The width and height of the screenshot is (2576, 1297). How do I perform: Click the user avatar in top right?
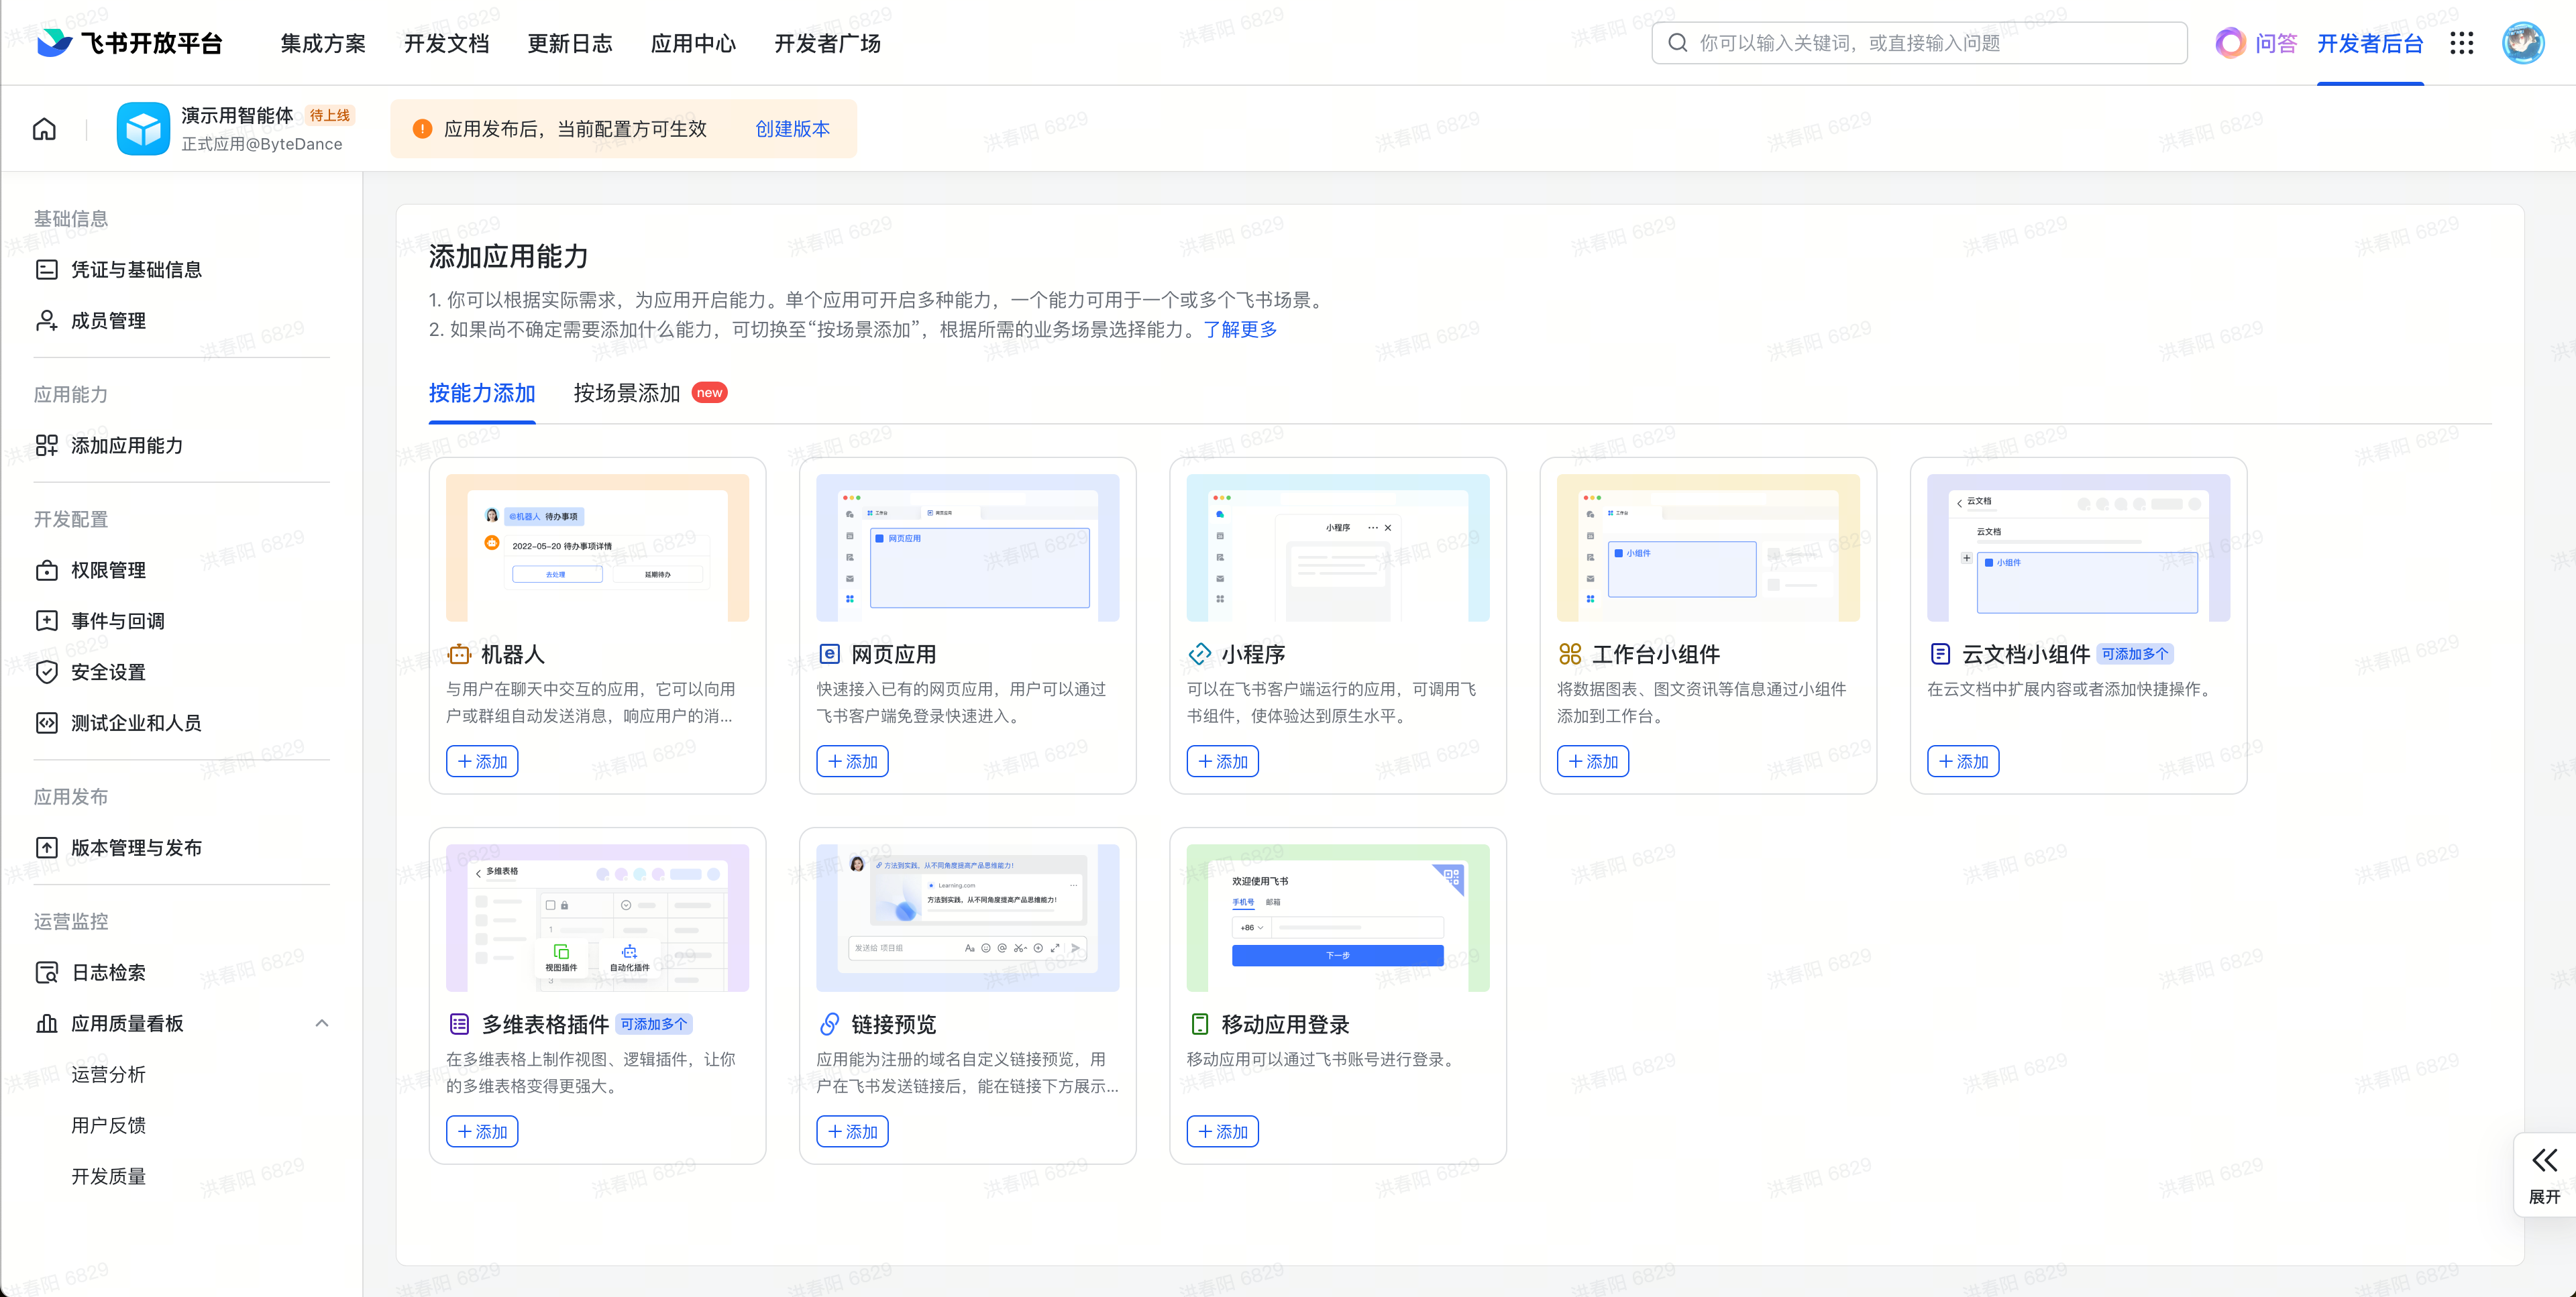click(2522, 43)
